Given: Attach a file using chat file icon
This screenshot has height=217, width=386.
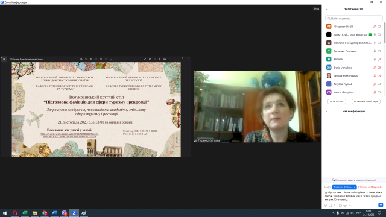Looking at the screenshot, I should tap(340, 205).
